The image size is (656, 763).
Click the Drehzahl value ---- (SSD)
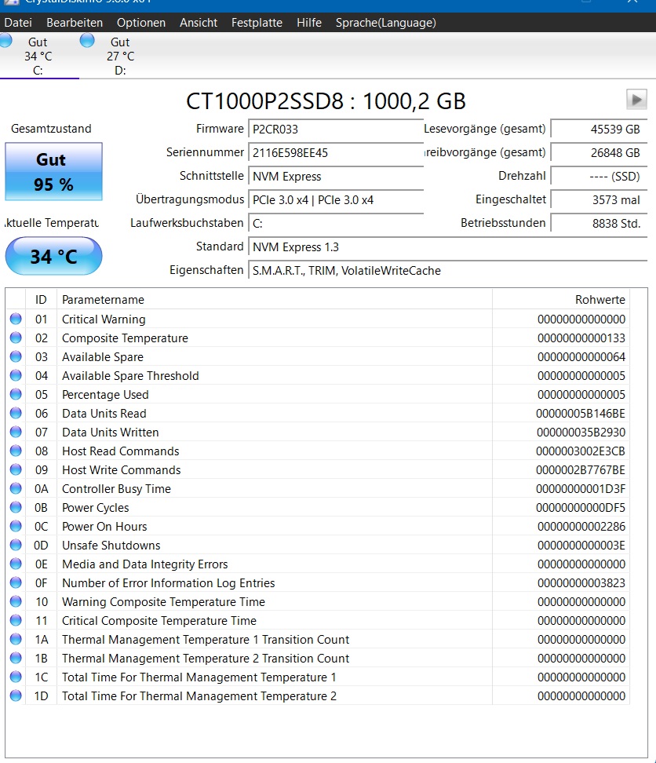click(x=599, y=176)
